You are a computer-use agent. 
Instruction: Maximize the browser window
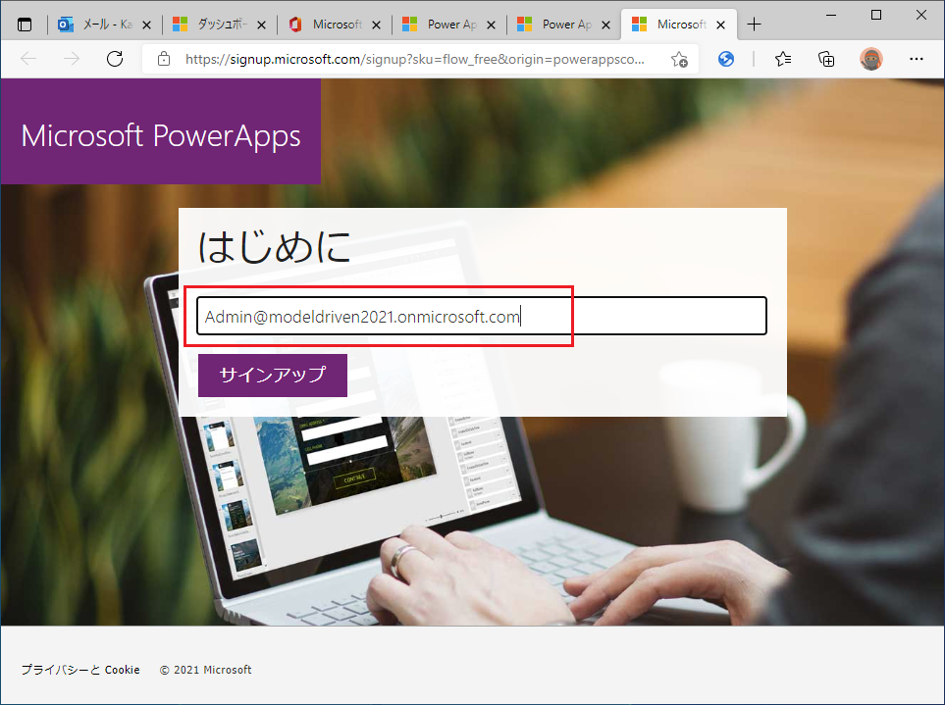click(876, 15)
